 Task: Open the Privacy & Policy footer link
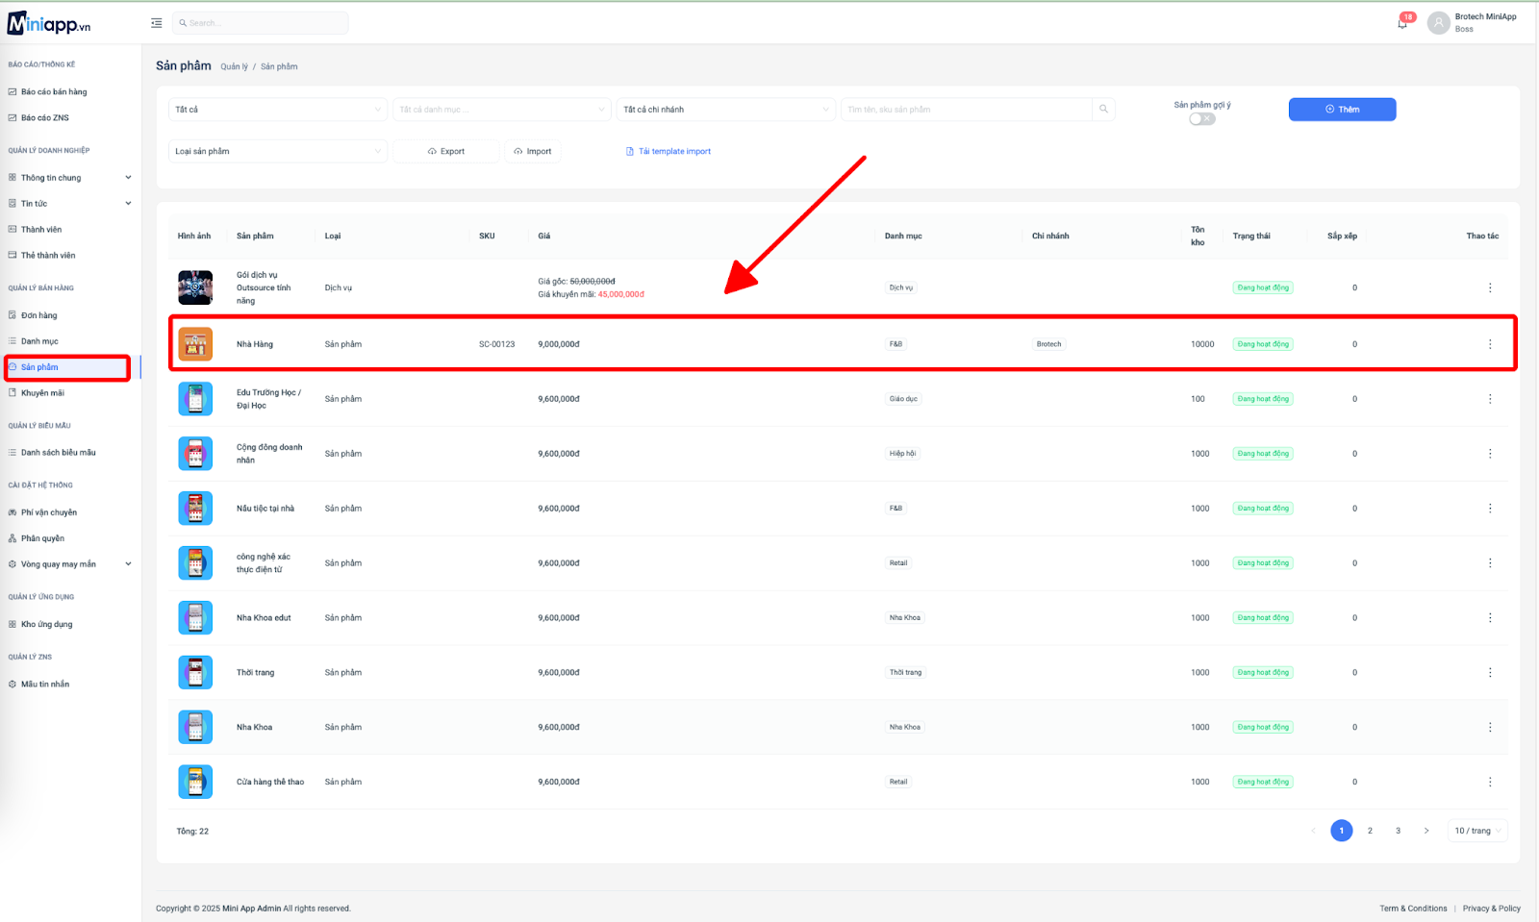pyautogui.click(x=1492, y=909)
